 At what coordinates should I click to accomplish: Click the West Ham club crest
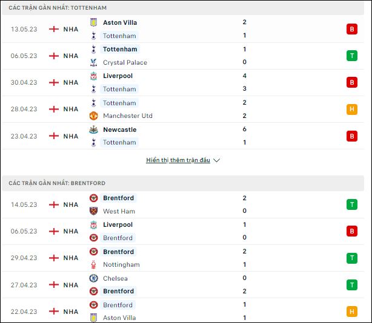click(x=93, y=211)
